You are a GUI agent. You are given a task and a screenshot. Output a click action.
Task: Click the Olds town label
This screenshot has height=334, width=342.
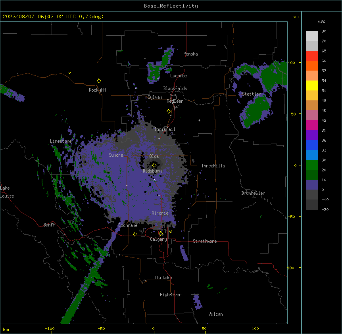154,156
